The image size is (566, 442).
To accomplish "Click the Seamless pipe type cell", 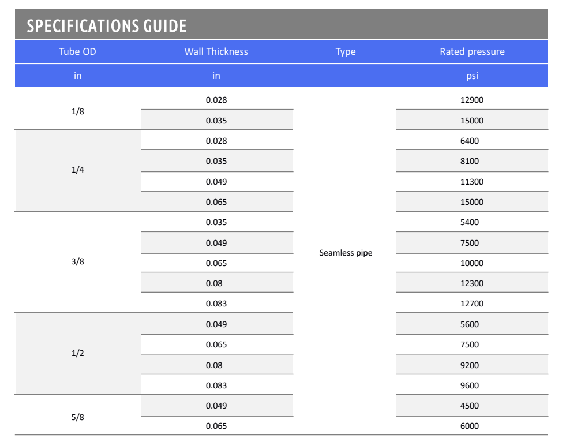I will click(346, 253).
